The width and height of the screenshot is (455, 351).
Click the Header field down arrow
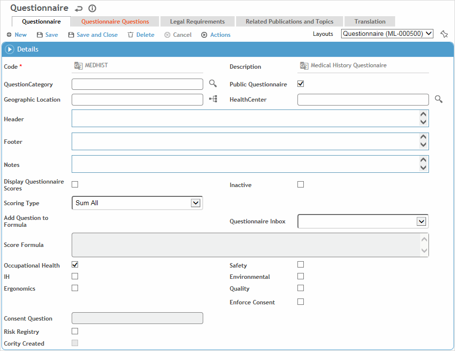click(x=424, y=122)
